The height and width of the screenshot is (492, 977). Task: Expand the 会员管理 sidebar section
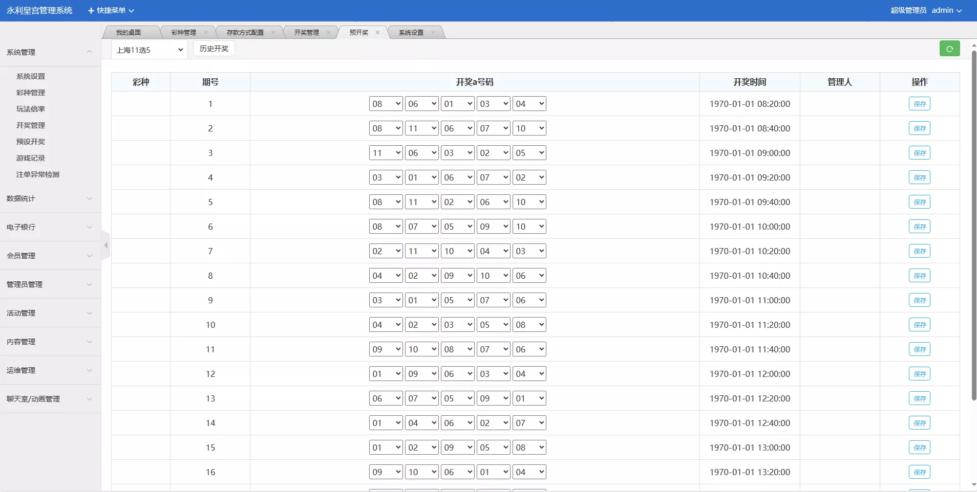(x=50, y=256)
